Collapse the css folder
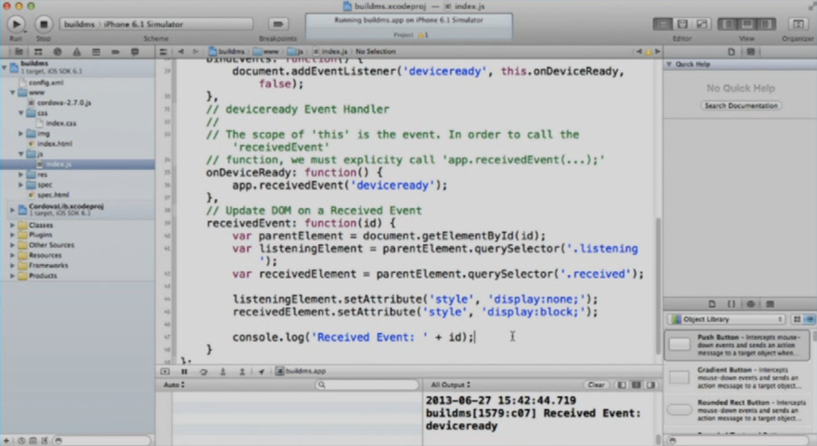This screenshot has height=446, width=817. click(x=21, y=113)
